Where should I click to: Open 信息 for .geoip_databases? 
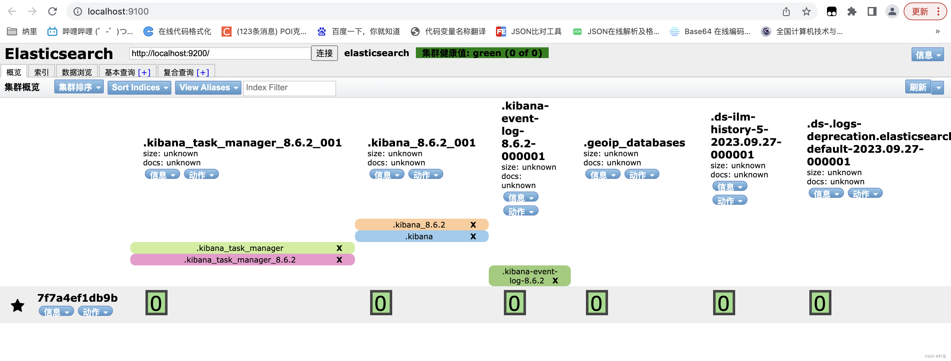coord(603,174)
